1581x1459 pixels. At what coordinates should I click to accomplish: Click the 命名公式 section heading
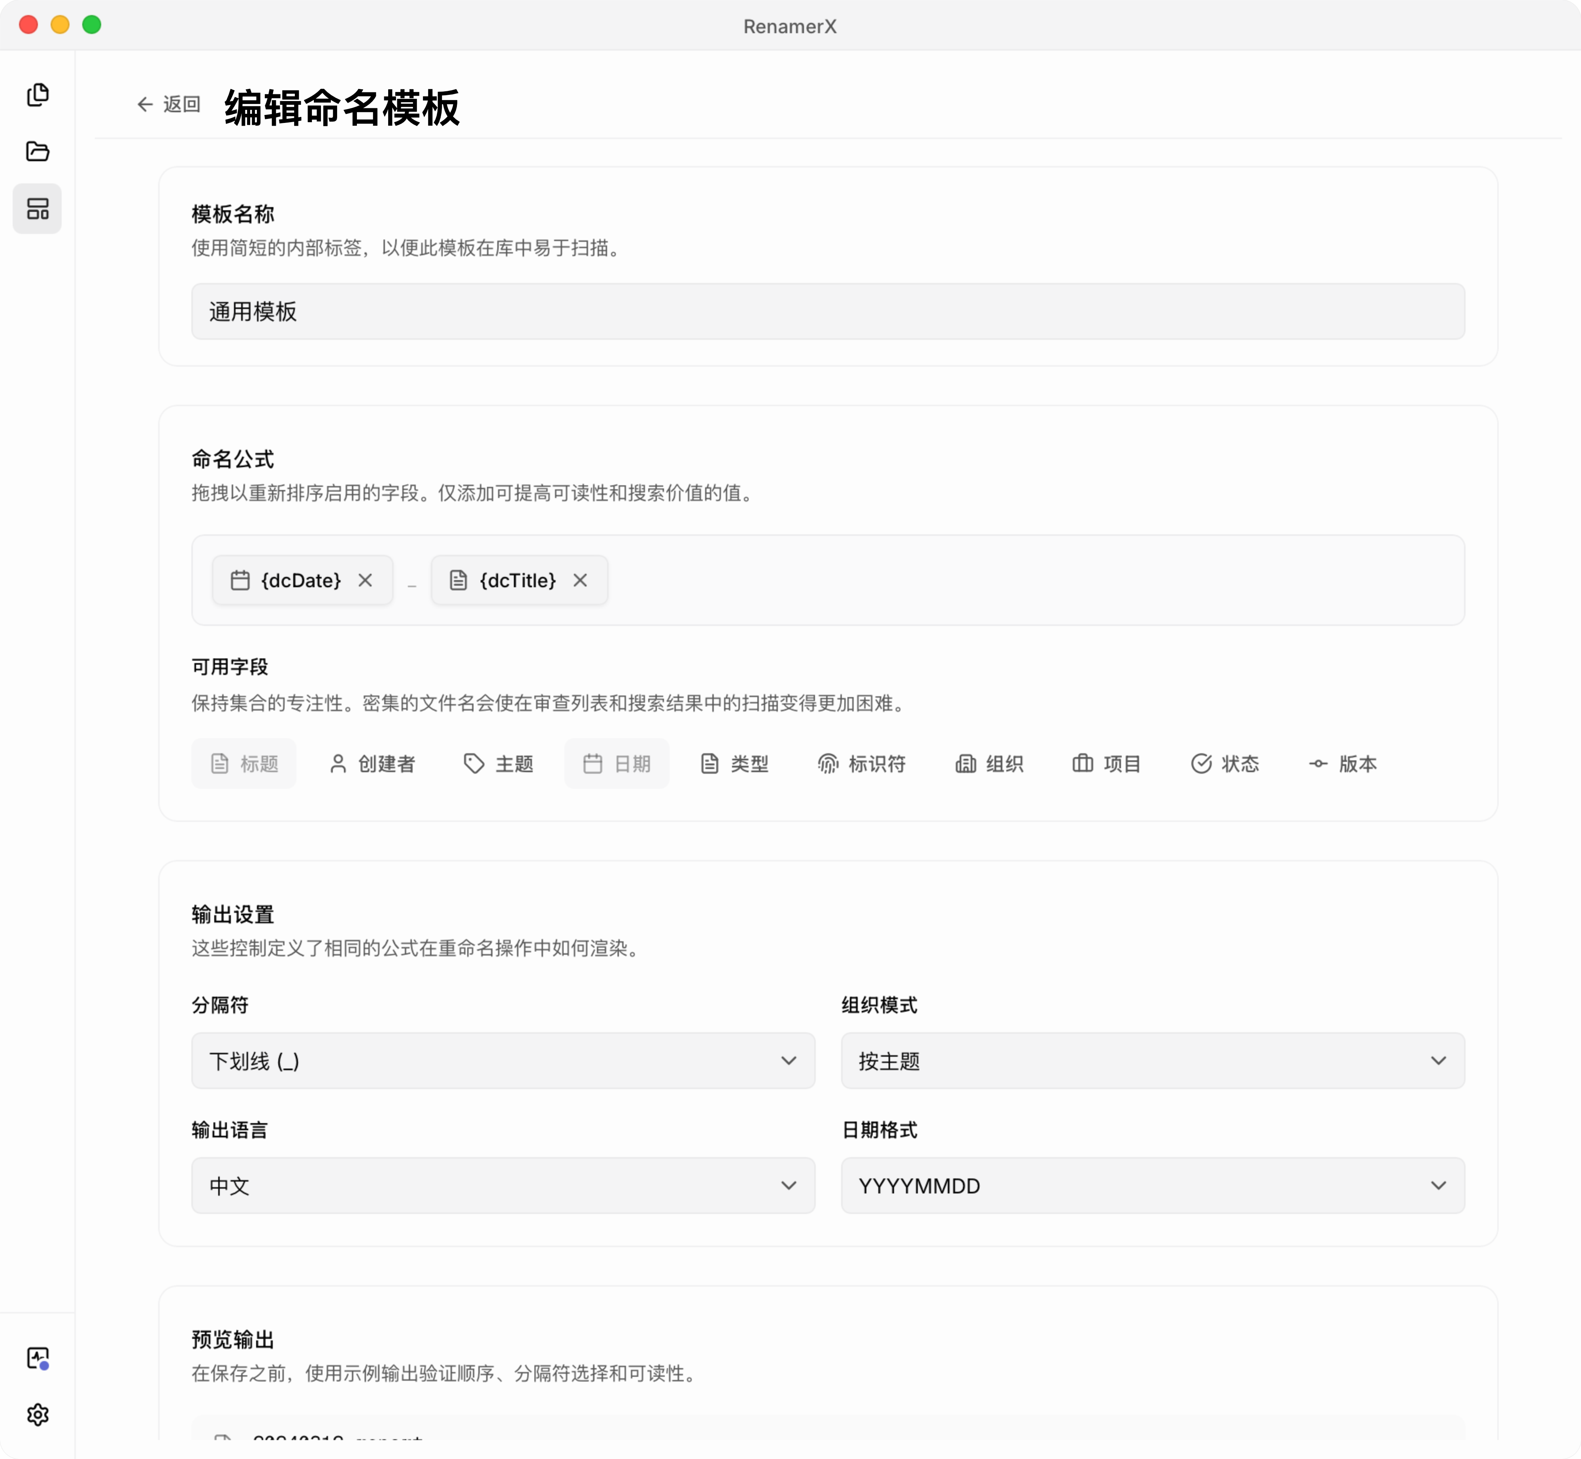pyautogui.click(x=233, y=459)
